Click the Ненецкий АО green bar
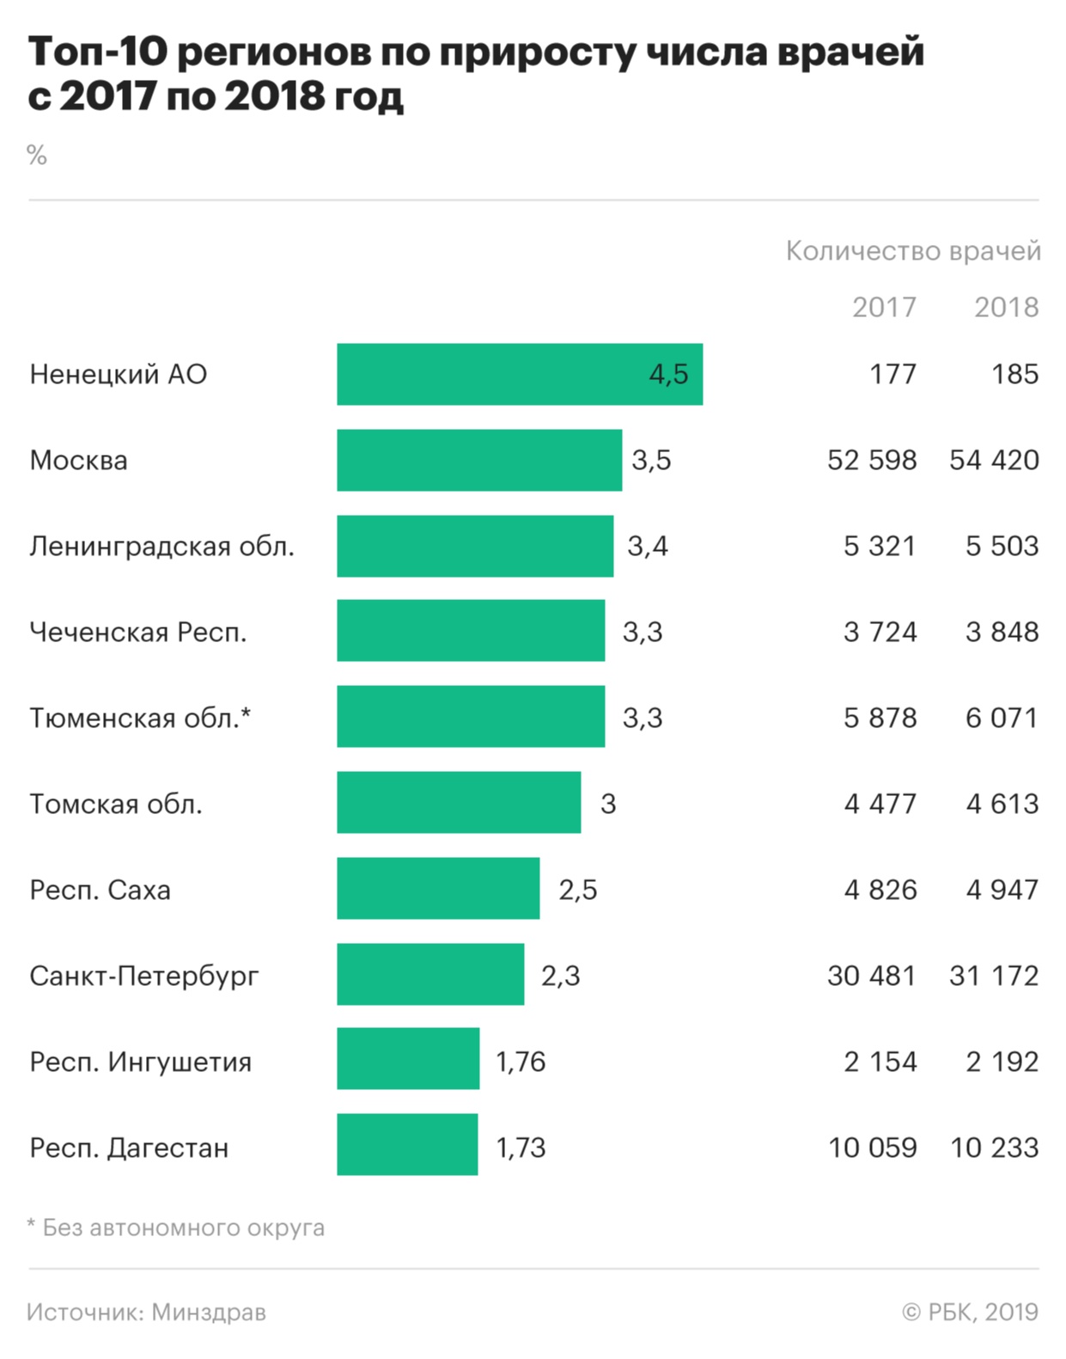This screenshot has height=1359, width=1066. pyautogui.click(x=519, y=374)
